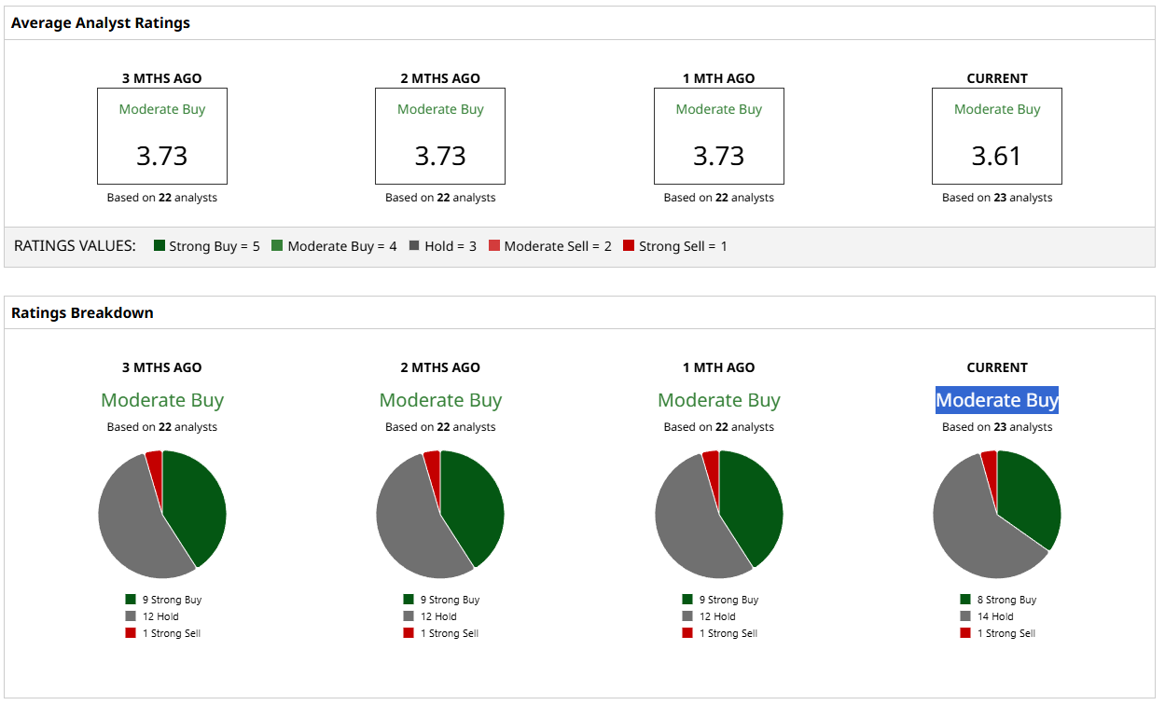Click 'Based on 22 analysts' below 3 MTHS AGO rating box
This screenshot has height=705, width=1165.
pos(162,198)
